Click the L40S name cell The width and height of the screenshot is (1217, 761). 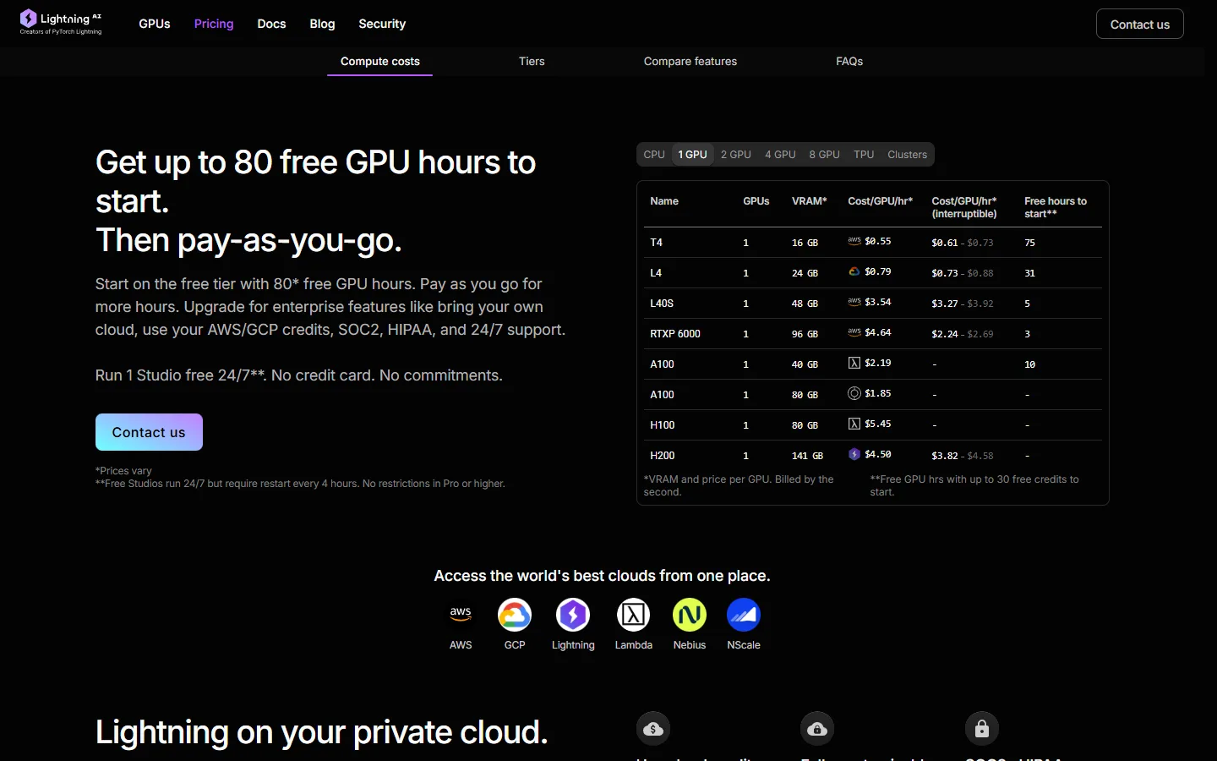pos(662,304)
